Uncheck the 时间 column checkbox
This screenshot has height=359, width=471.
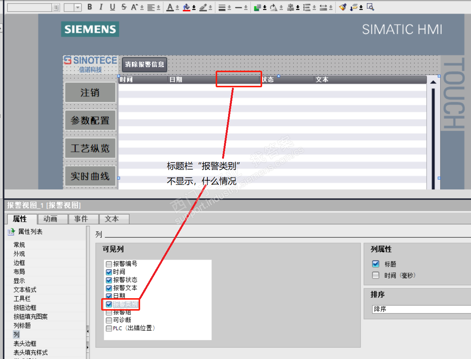(109, 272)
